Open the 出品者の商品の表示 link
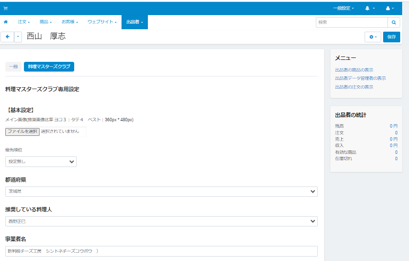 (354, 70)
